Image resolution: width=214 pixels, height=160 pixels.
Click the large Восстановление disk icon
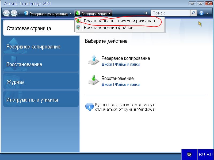pos(93,80)
